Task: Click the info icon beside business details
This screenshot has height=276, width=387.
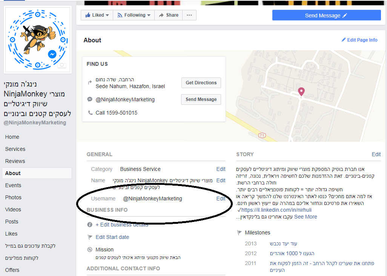Action: coord(90,225)
